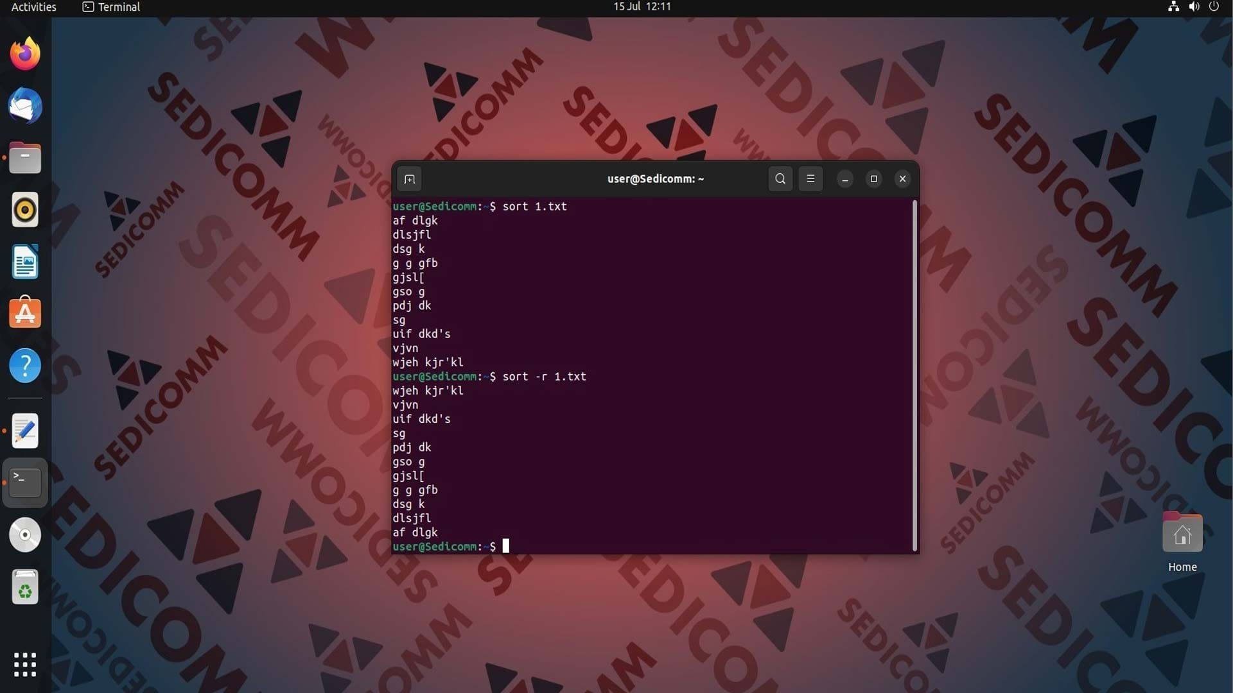Click the network status icon in the top bar
The height and width of the screenshot is (693, 1233).
coord(1173,6)
